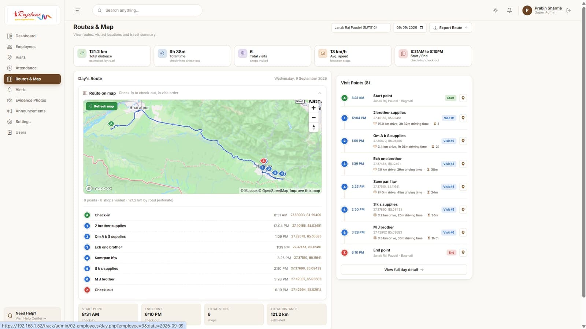Toggle the sidebar hamburger menu icon
586x329 pixels.
78,10
